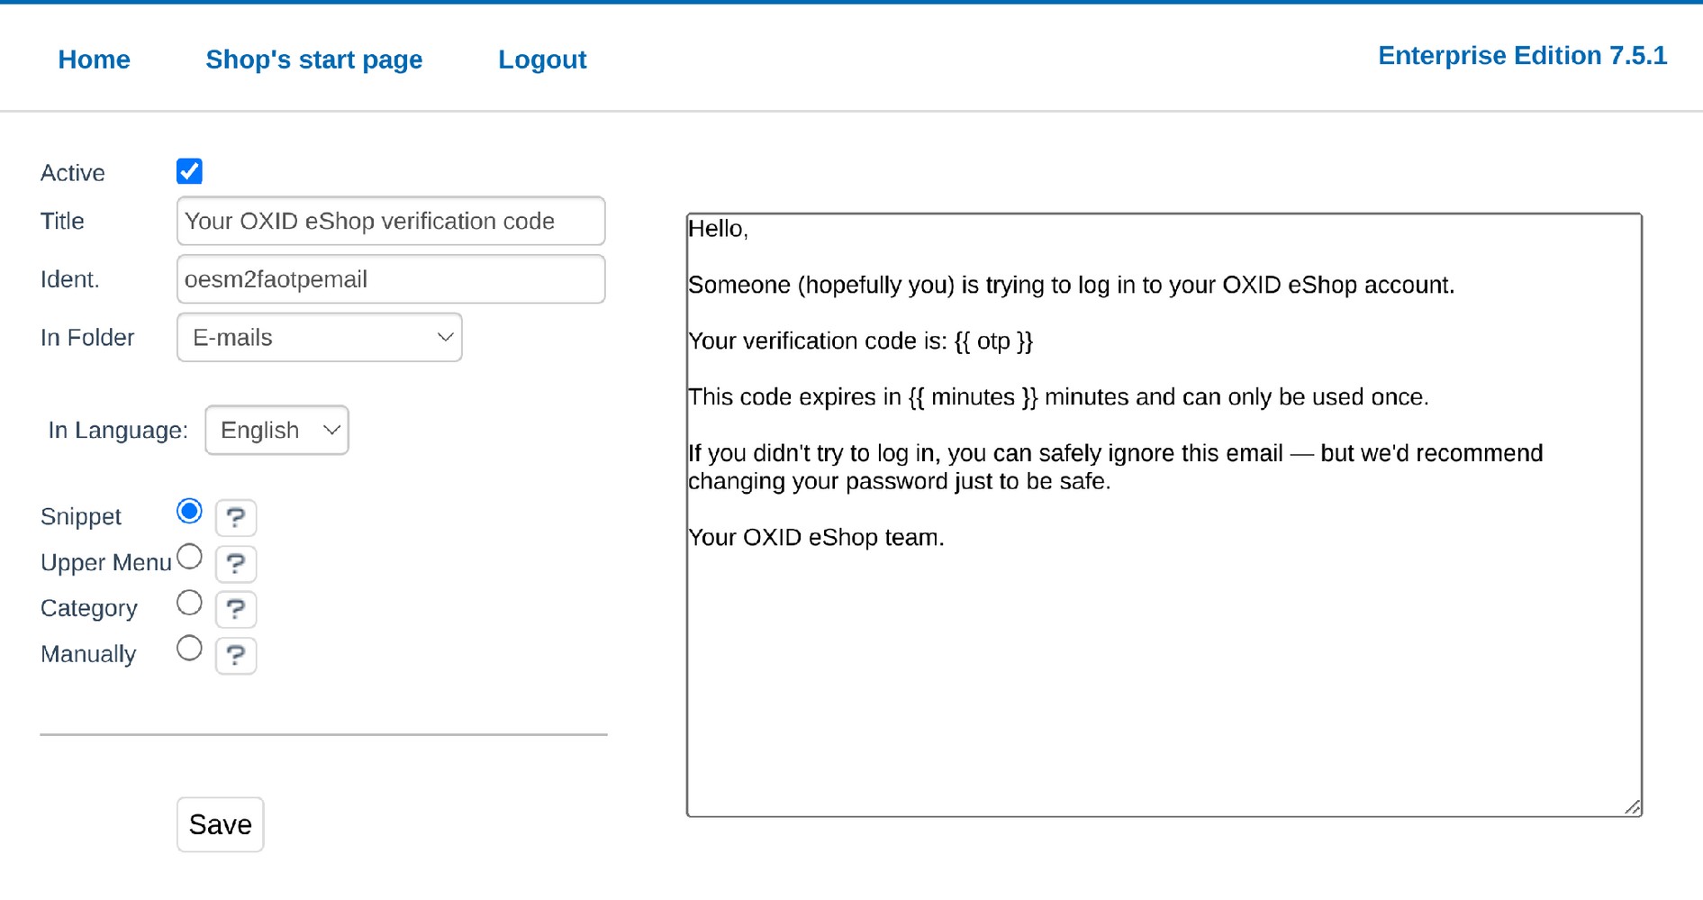This screenshot has height=900, width=1703.
Task: Open help for the Snippet option
Action: [x=236, y=517]
